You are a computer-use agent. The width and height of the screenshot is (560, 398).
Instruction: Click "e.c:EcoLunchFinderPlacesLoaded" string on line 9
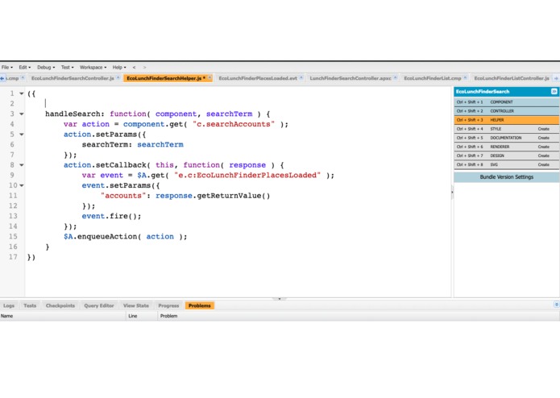tap(247, 176)
